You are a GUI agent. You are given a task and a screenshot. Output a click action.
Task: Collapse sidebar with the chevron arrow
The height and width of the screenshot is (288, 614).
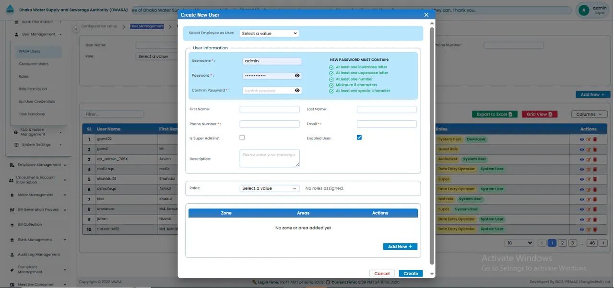click(x=76, y=29)
